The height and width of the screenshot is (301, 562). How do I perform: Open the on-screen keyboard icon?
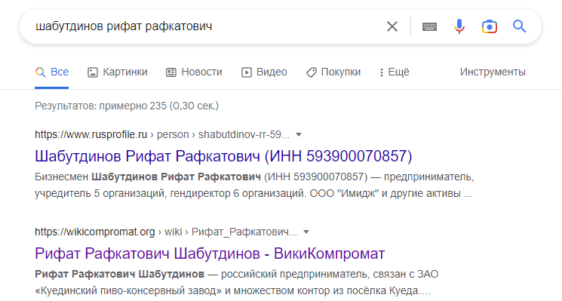[x=429, y=26]
